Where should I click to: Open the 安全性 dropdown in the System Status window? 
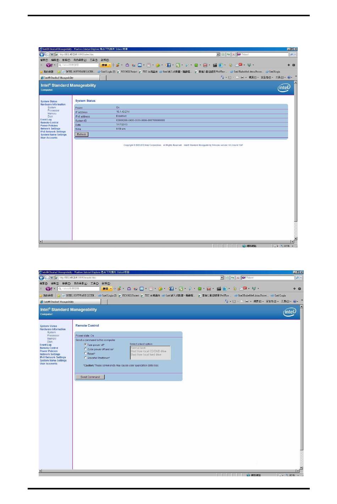267,77
